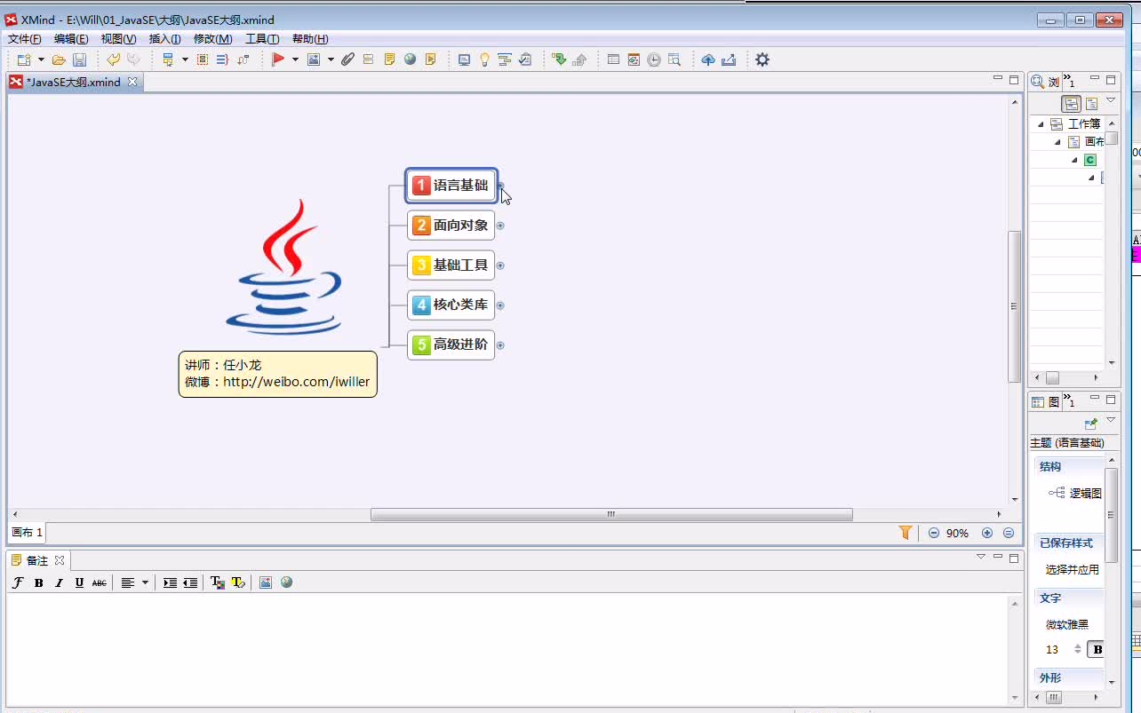Select the 核心类库 topic
This screenshot has height=713, width=1141.
[451, 305]
